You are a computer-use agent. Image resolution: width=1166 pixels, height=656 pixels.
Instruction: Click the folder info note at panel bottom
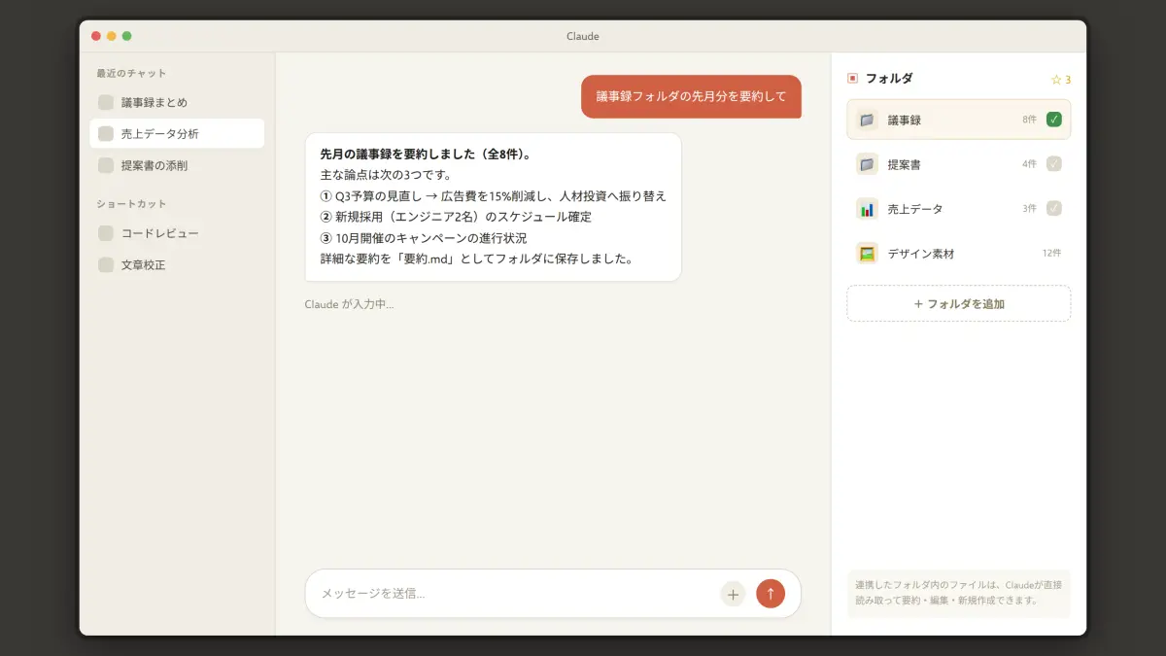point(959,593)
